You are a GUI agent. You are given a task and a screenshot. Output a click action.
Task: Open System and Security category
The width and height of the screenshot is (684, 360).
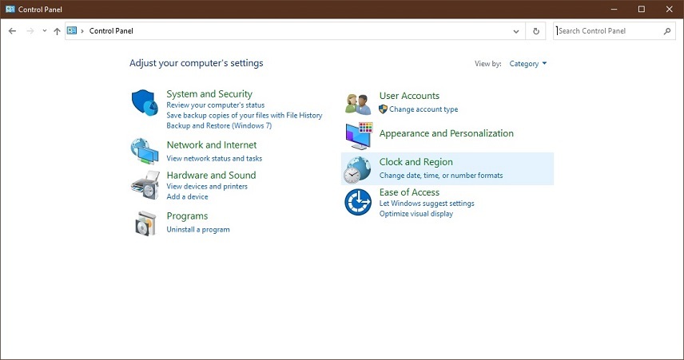209,93
